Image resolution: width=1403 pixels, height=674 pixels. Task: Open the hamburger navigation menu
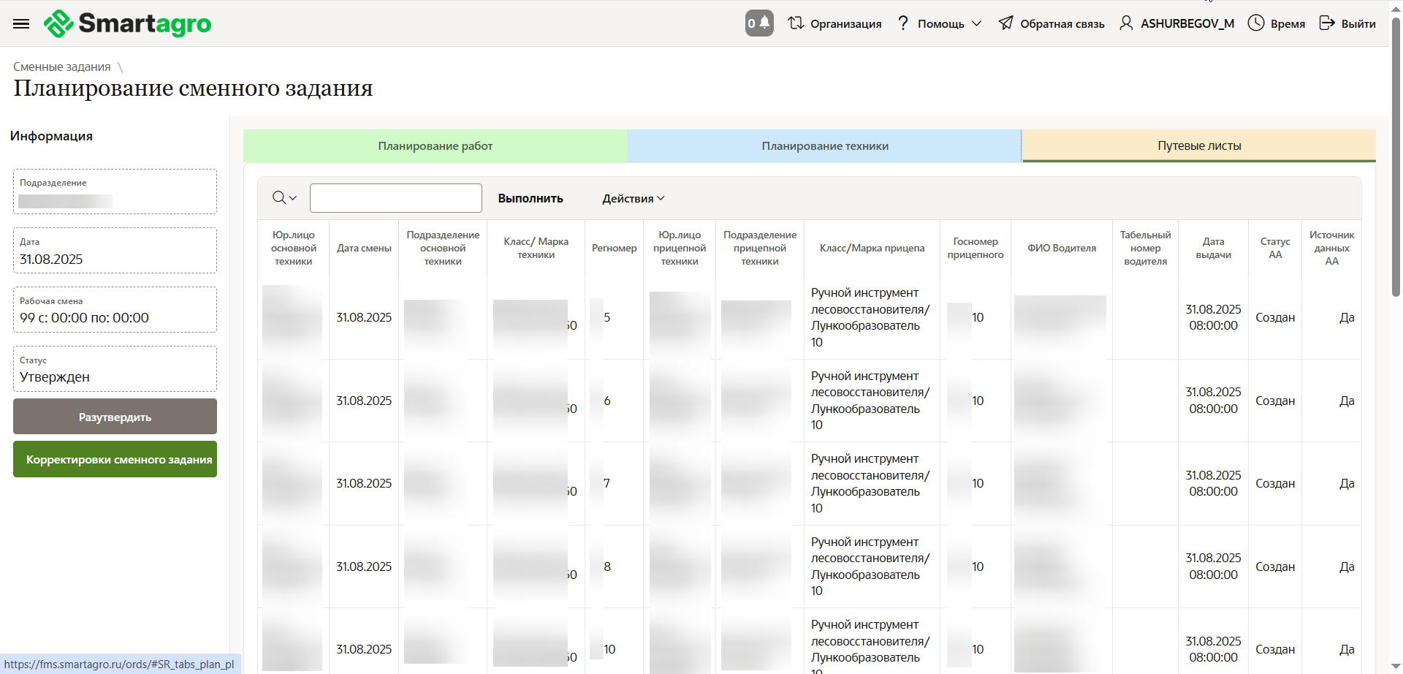21,23
